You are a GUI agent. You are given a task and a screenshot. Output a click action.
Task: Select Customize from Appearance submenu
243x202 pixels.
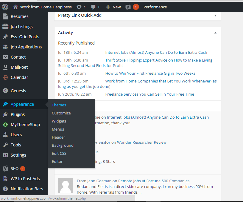[x=61, y=113]
